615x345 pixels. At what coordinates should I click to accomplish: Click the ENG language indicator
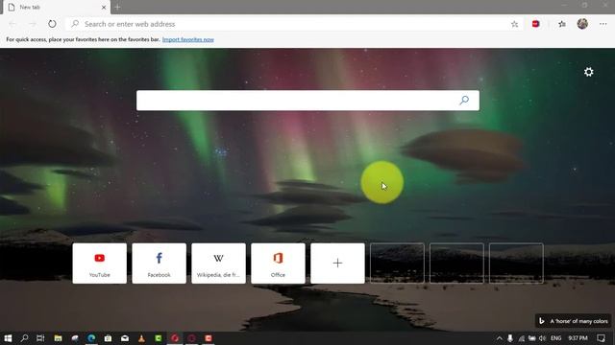pos(555,338)
